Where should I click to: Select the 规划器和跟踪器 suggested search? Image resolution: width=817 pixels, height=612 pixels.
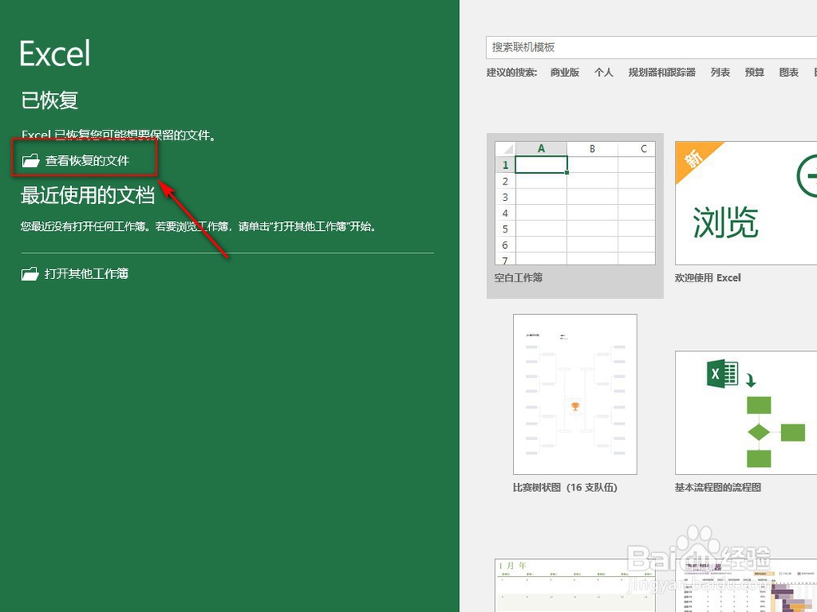pyautogui.click(x=662, y=73)
